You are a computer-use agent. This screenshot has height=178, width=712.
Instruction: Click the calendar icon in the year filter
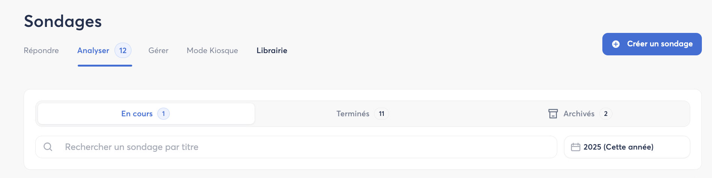click(575, 147)
